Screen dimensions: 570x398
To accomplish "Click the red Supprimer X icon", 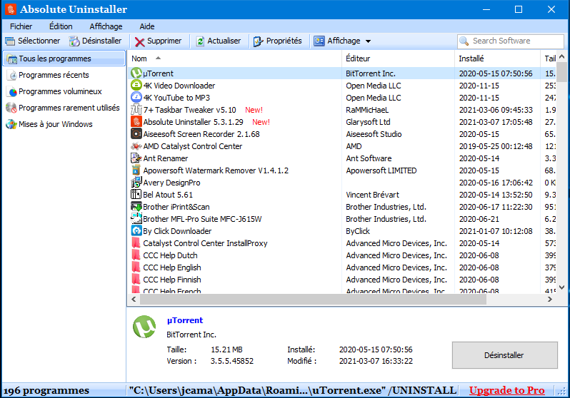I will pos(140,41).
